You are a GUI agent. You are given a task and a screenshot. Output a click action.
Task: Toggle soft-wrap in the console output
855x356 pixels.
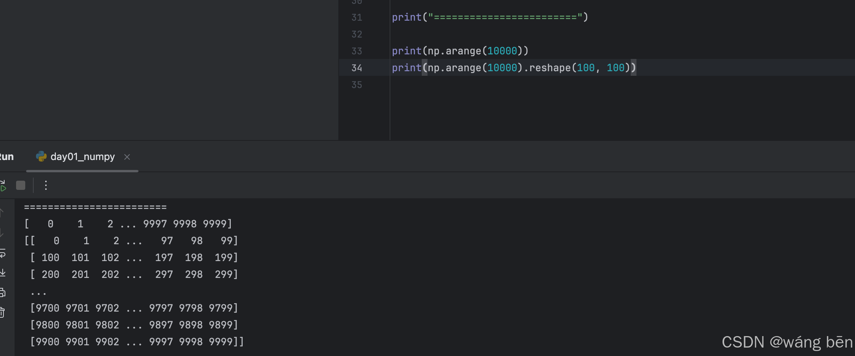click(x=3, y=253)
